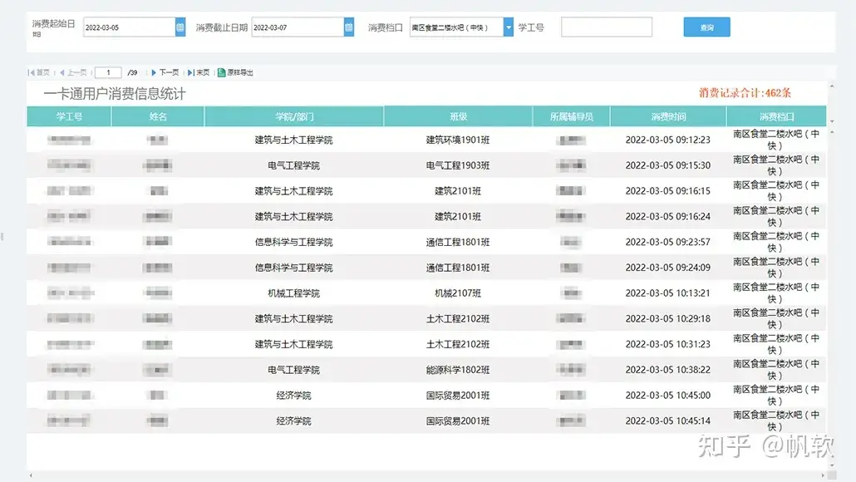This screenshot has height=482, width=856.
Task: Click the horizontal scrollbar right arrow
Action: [x=823, y=475]
